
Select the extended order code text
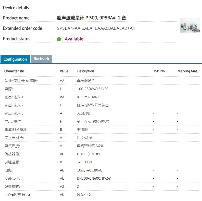(x=96, y=28)
